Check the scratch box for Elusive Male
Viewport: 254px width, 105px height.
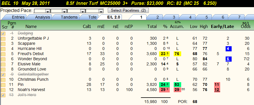[x=3, y=64]
